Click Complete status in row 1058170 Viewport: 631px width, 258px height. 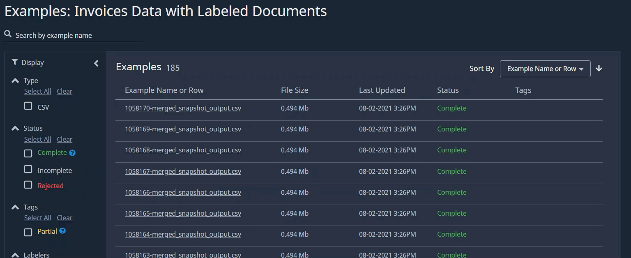(x=452, y=108)
